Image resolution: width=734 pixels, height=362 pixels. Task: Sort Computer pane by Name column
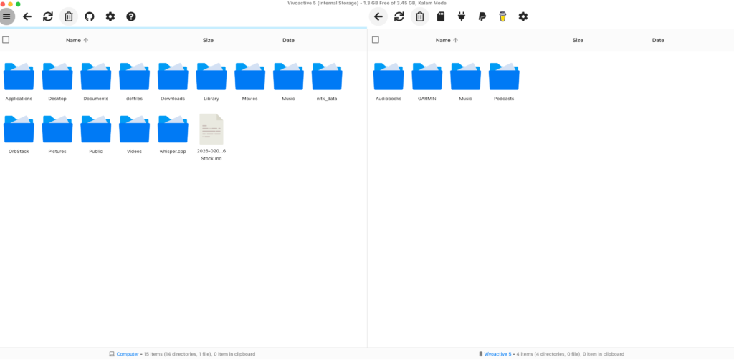coord(73,40)
